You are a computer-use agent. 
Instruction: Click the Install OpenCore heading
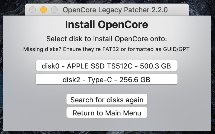106,25
